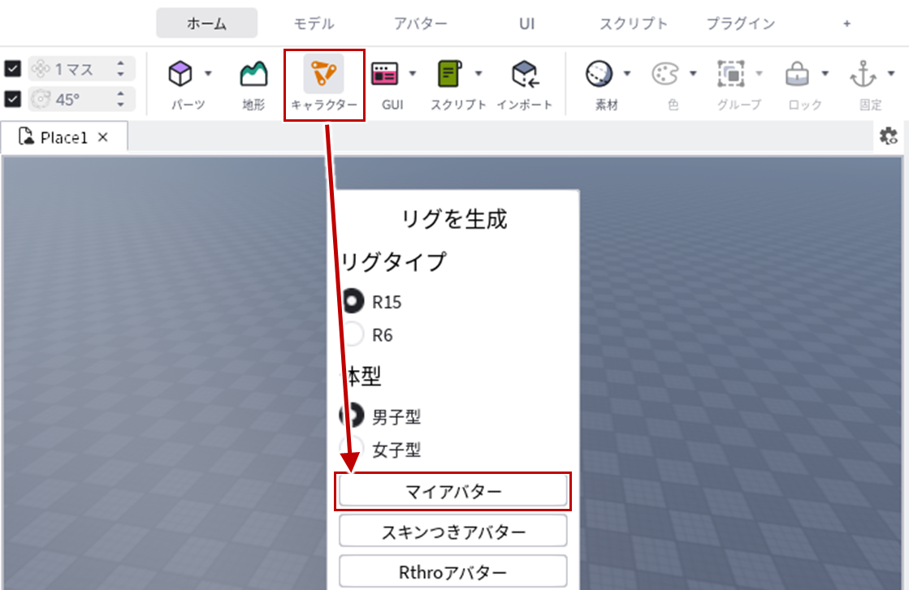Click the move snap icon beside 1マス
909x590 pixels.
pos(41,69)
